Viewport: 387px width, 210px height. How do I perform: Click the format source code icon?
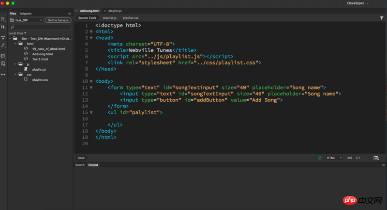(3, 45)
